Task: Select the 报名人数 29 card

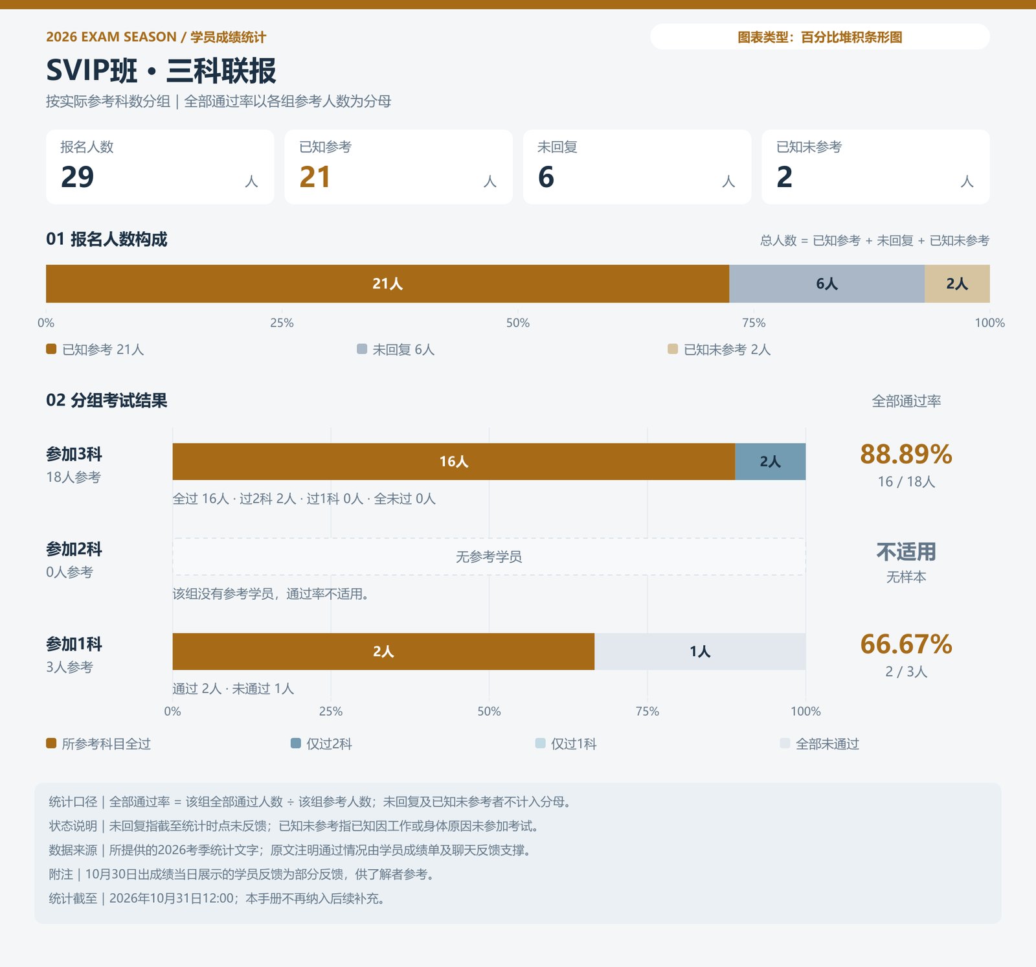Action: pos(160,167)
